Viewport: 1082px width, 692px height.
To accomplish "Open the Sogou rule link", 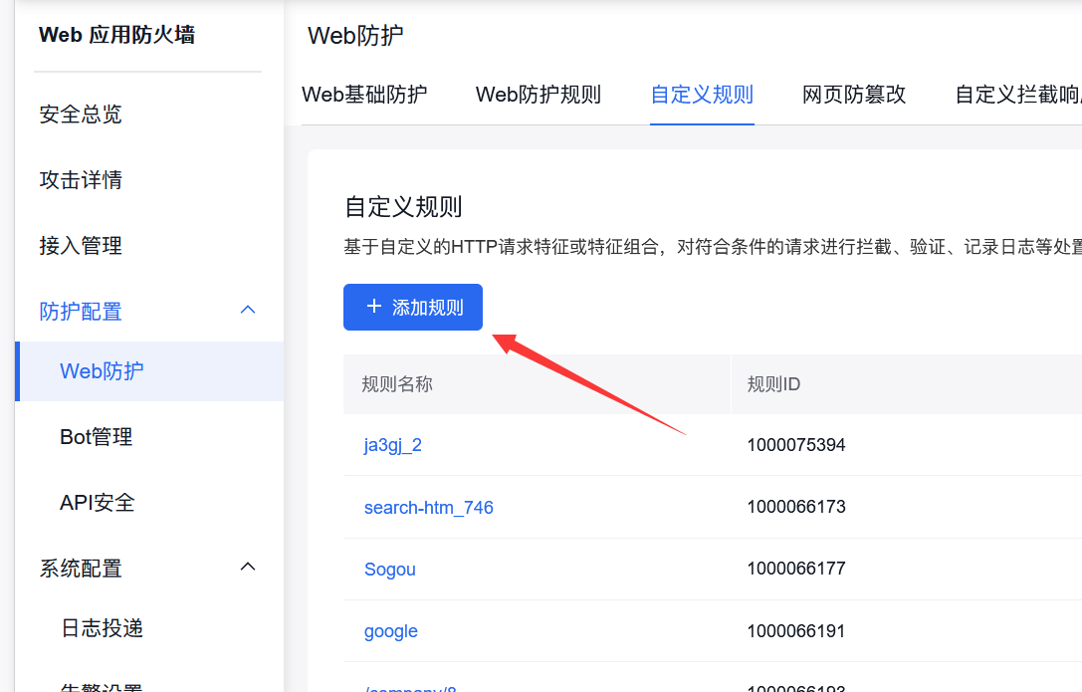I will (390, 570).
